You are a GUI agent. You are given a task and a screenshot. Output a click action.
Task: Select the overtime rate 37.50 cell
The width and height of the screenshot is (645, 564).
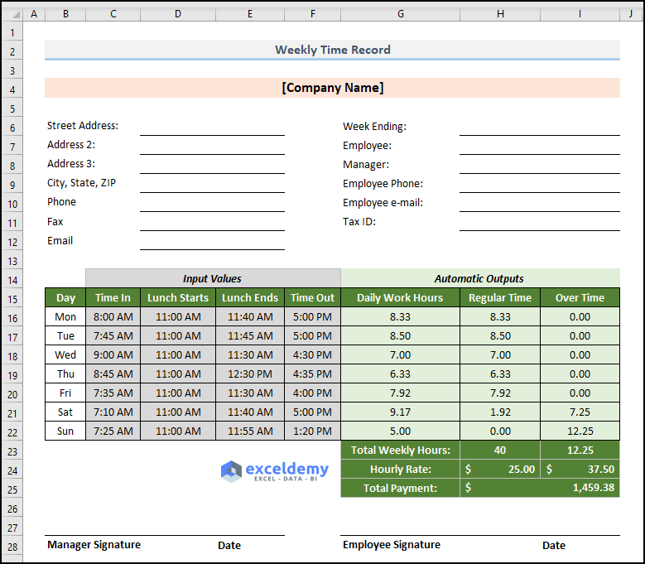pyautogui.click(x=580, y=469)
